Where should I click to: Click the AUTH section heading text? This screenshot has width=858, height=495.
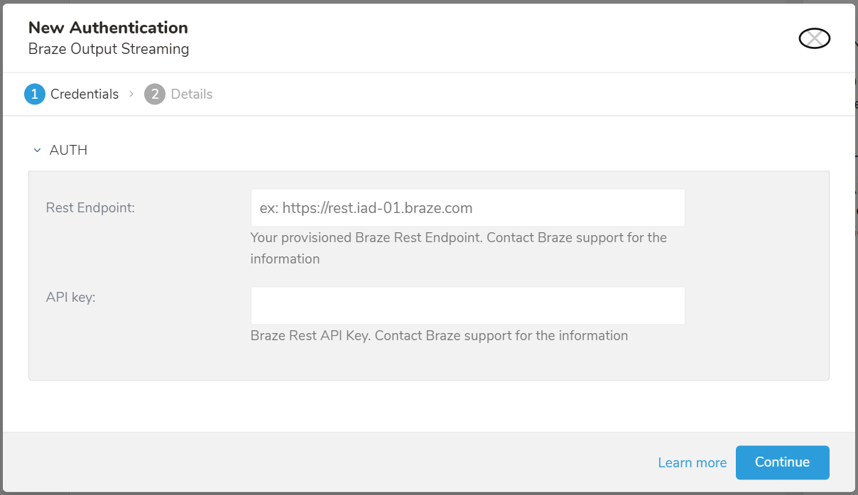click(x=68, y=151)
